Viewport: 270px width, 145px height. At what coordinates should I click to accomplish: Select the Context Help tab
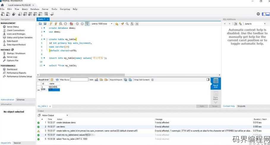click(229, 106)
